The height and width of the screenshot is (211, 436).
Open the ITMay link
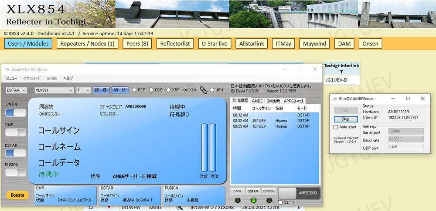coord(283,43)
